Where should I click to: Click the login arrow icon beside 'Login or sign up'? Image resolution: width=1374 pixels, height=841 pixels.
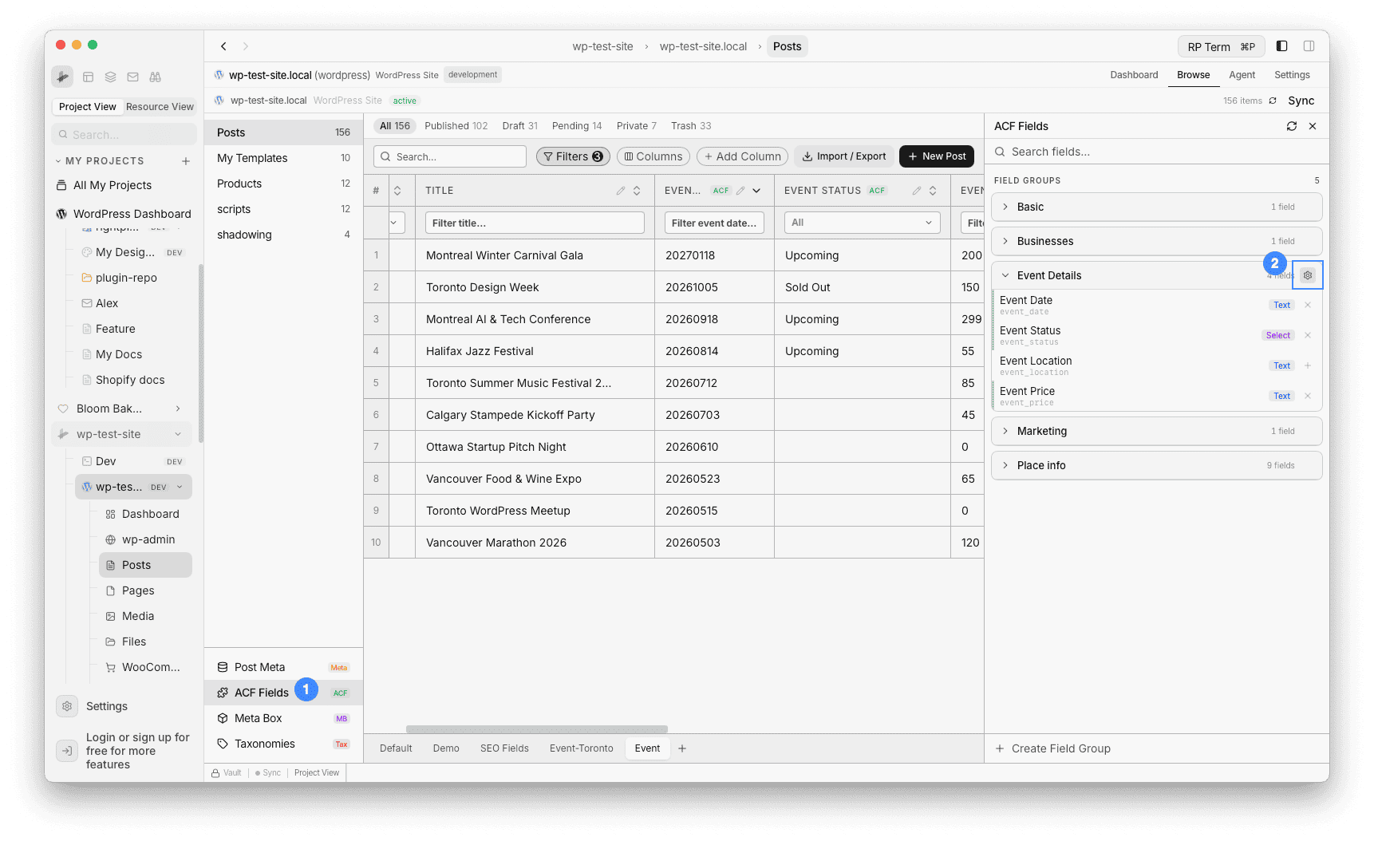(x=67, y=751)
